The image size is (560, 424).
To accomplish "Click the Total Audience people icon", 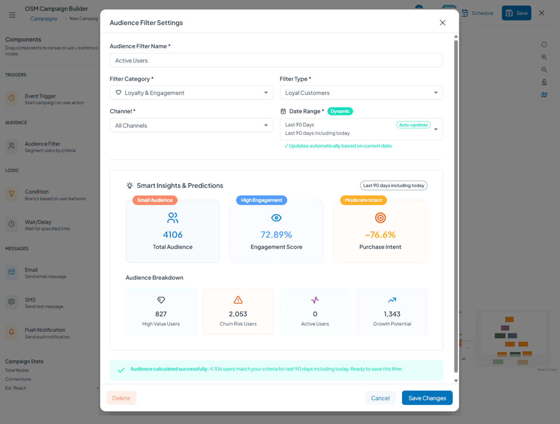I will coord(173,218).
